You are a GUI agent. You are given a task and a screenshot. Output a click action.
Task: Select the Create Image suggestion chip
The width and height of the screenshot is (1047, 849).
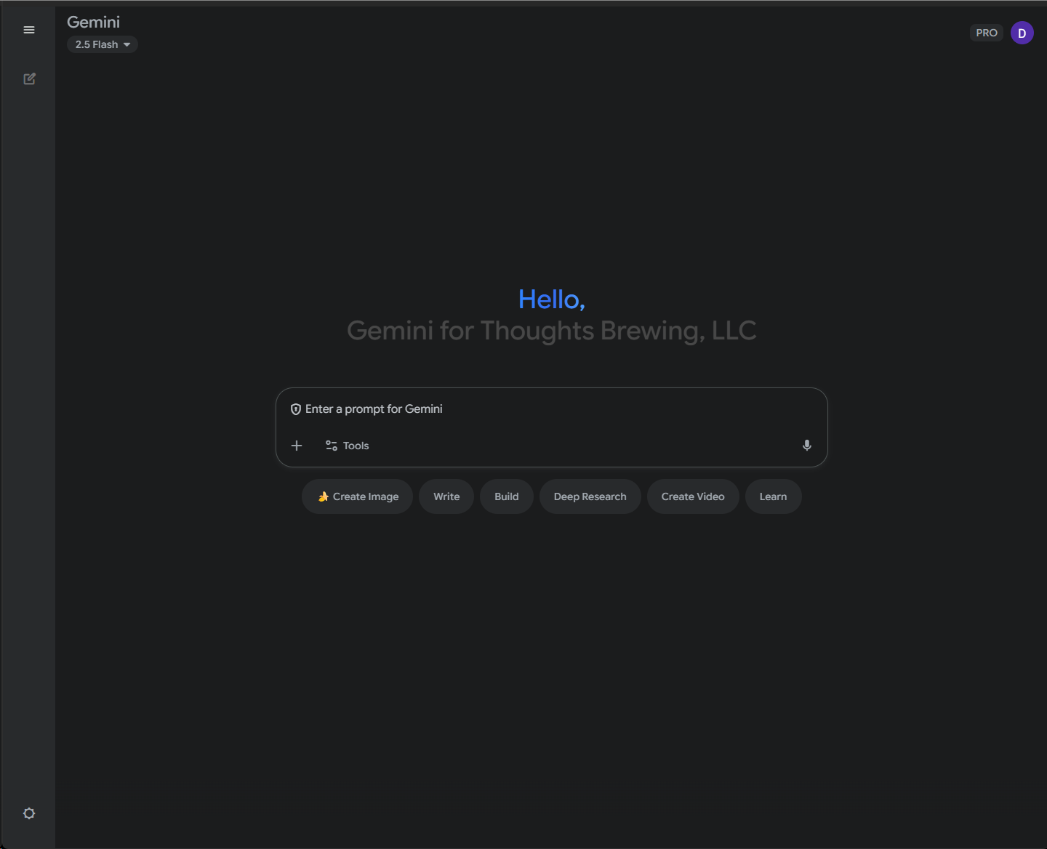coord(358,496)
